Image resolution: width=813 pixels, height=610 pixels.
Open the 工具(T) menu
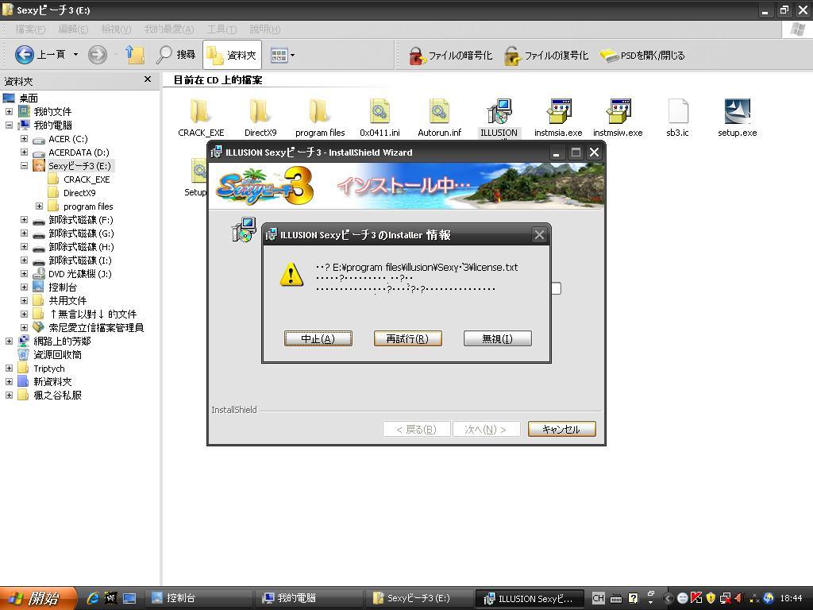pos(221,29)
